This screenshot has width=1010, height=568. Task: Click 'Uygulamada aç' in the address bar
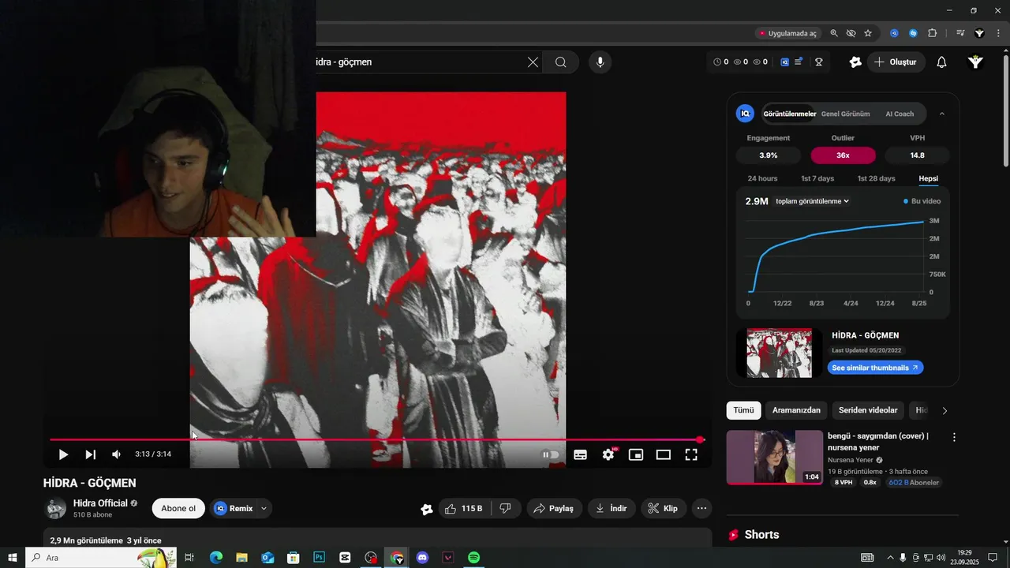[x=787, y=33]
